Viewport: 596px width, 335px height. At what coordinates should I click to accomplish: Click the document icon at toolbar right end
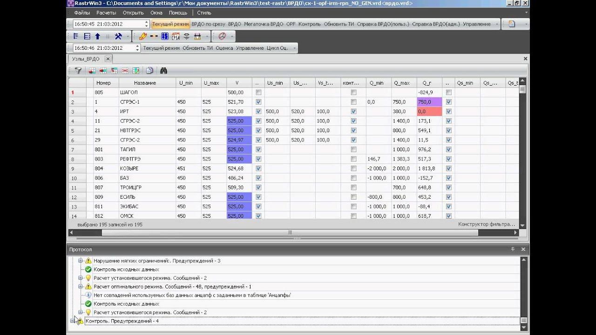click(512, 24)
